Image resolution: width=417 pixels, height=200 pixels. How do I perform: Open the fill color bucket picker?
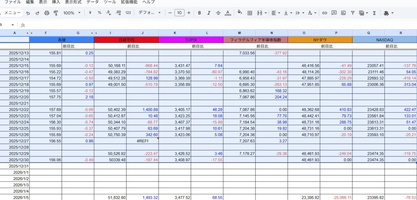pyautogui.click(x=239, y=13)
